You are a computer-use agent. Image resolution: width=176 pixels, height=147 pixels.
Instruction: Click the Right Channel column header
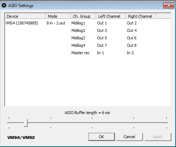tap(141, 16)
